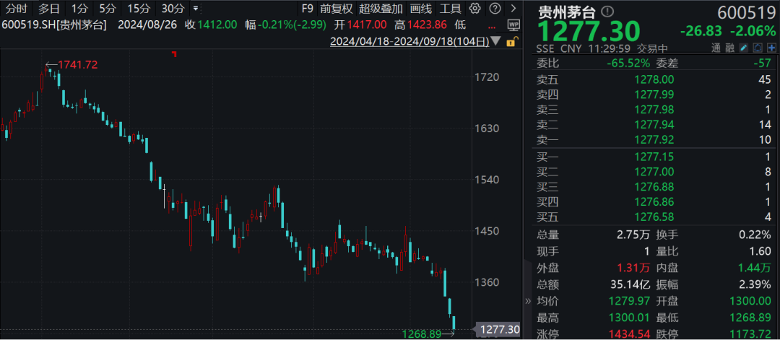The width and height of the screenshot is (780, 340).
Task: Click the pencil note icon
Action: [x=744, y=48]
